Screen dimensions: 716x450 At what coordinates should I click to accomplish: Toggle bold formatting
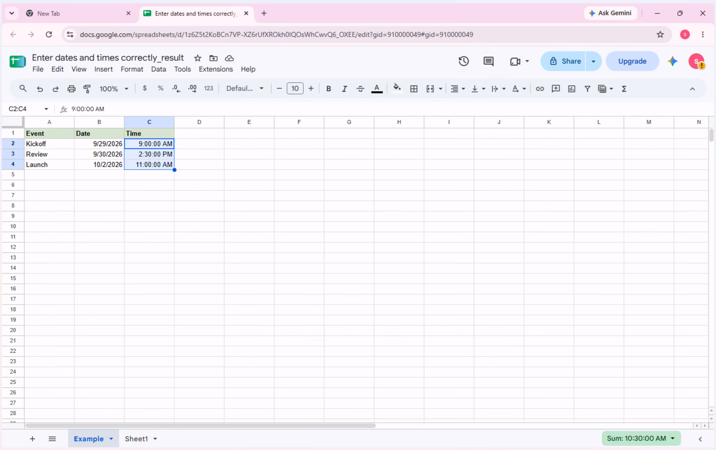(x=328, y=89)
